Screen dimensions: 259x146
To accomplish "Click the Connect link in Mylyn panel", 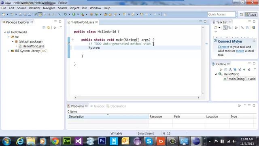I will [223, 47].
